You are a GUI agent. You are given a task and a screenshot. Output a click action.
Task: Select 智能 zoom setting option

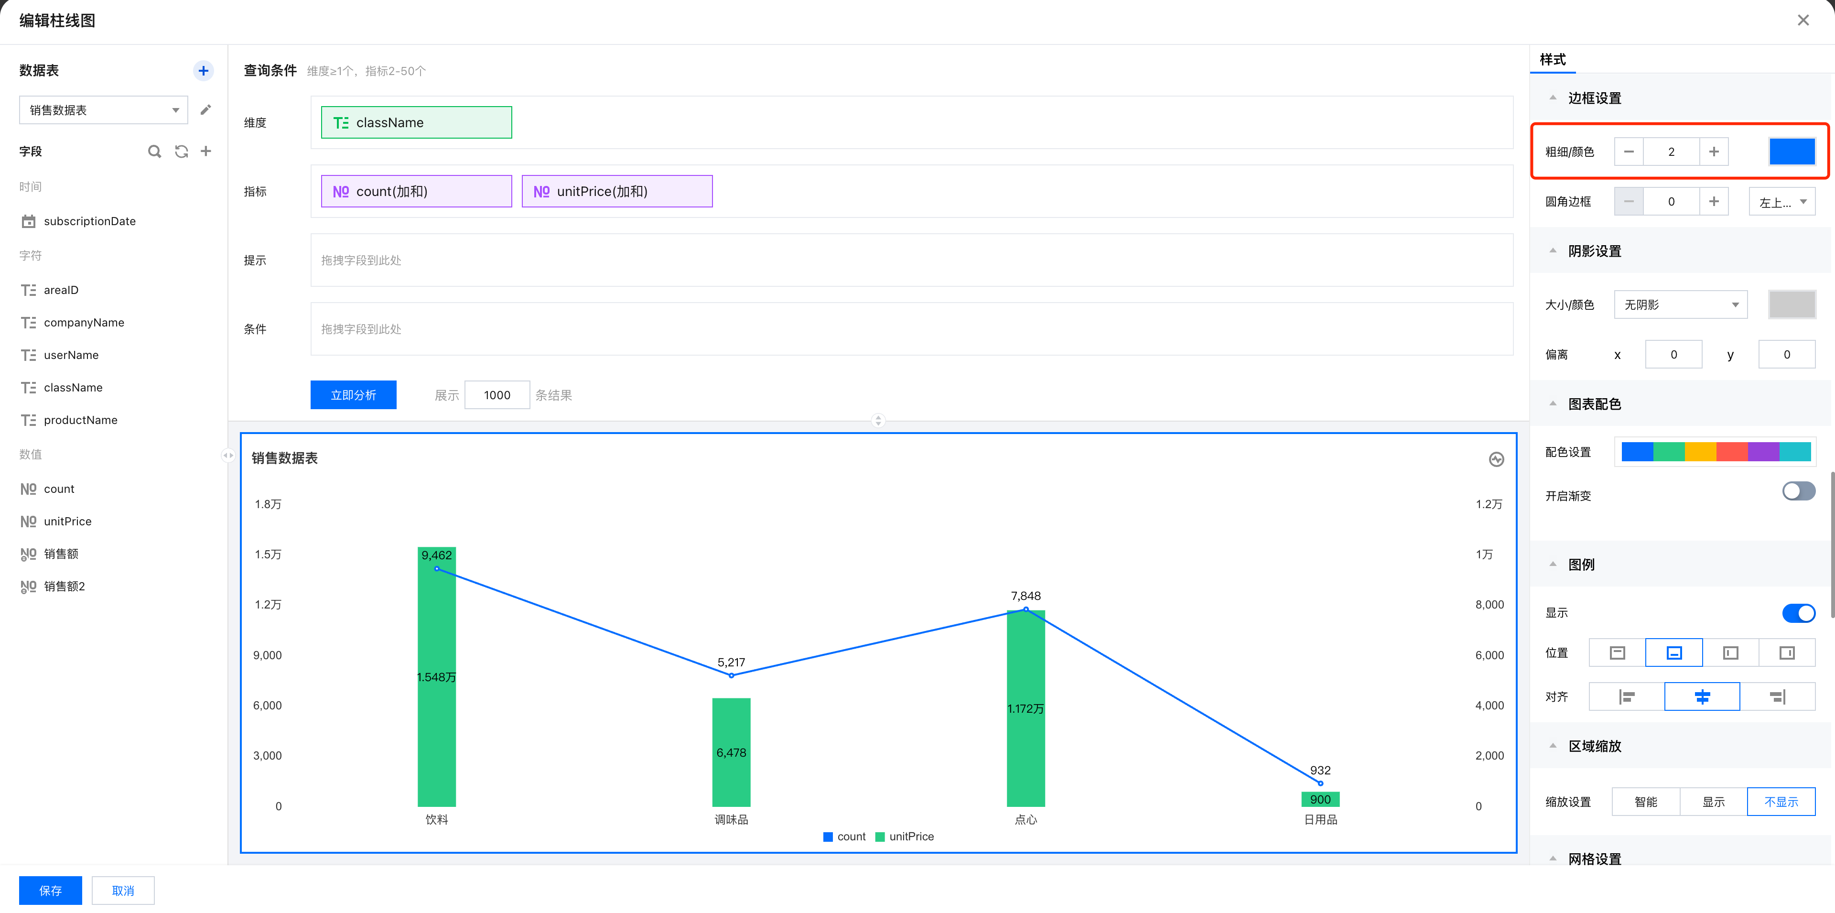click(1645, 802)
